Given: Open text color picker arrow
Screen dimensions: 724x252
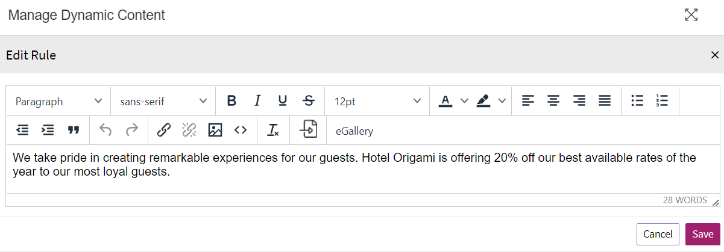Looking at the screenshot, I should (x=464, y=101).
